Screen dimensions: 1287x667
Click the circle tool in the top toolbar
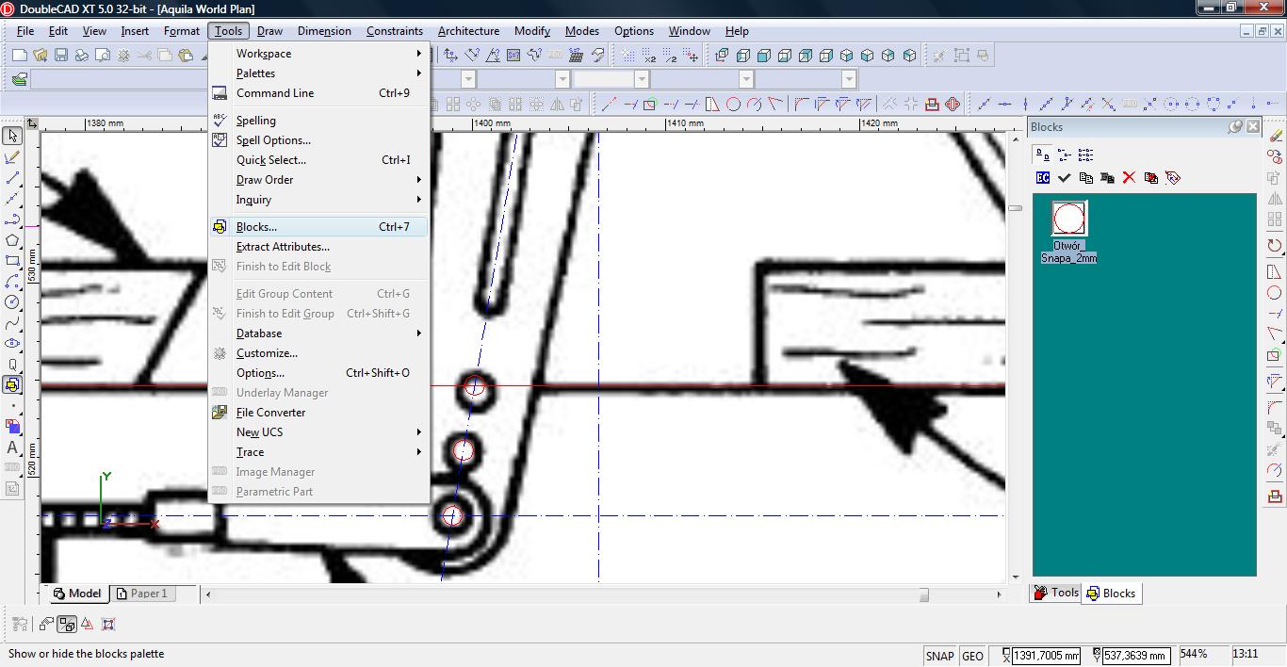pos(733,105)
